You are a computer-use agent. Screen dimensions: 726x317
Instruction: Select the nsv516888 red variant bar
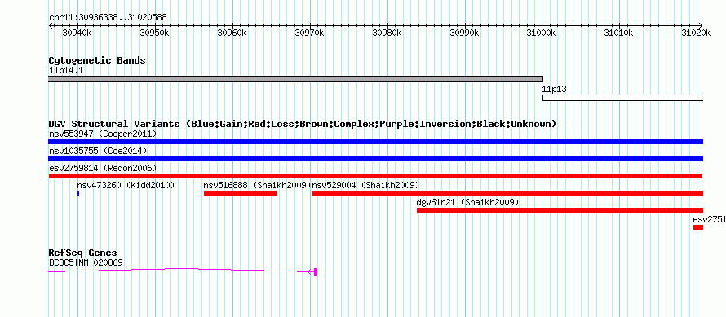(240, 193)
